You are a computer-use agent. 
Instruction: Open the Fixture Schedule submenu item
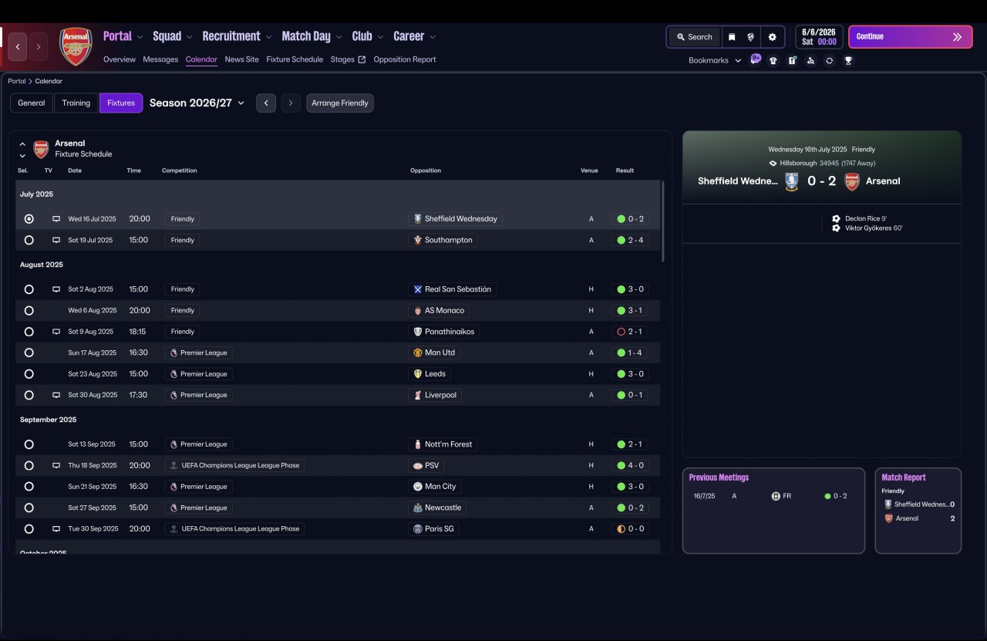295,59
